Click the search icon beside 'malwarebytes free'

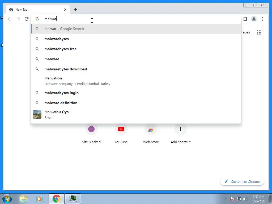tap(37, 49)
